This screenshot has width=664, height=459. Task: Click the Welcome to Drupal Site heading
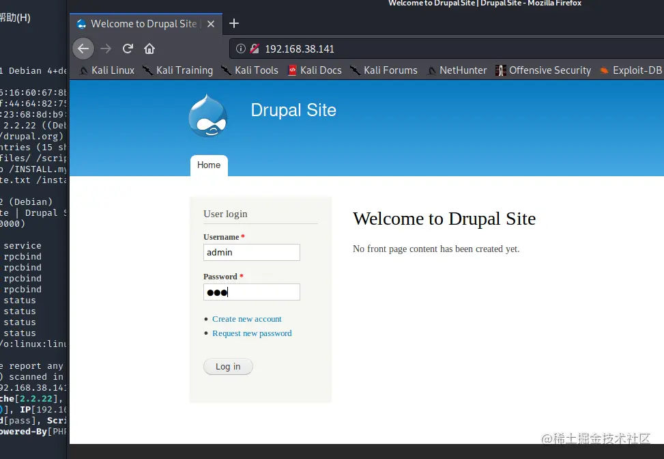pos(444,219)
